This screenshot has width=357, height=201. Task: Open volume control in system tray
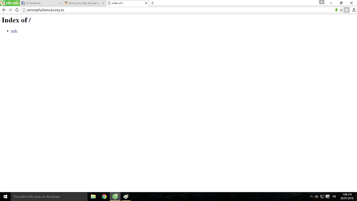pyautogui.click(x=317, y=196)
